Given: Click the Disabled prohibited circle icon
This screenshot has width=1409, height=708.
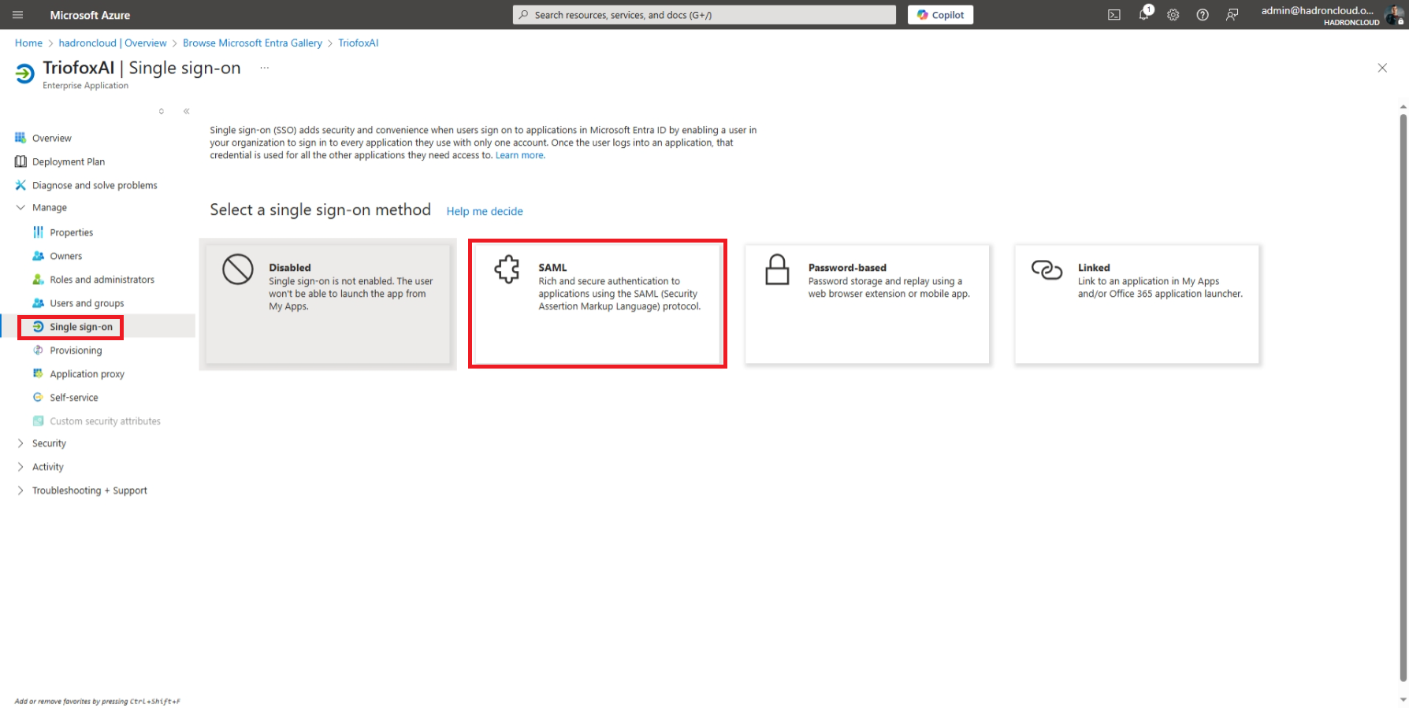Looking at the screenshot, I should pyautogui.click(x=238, y=269).
